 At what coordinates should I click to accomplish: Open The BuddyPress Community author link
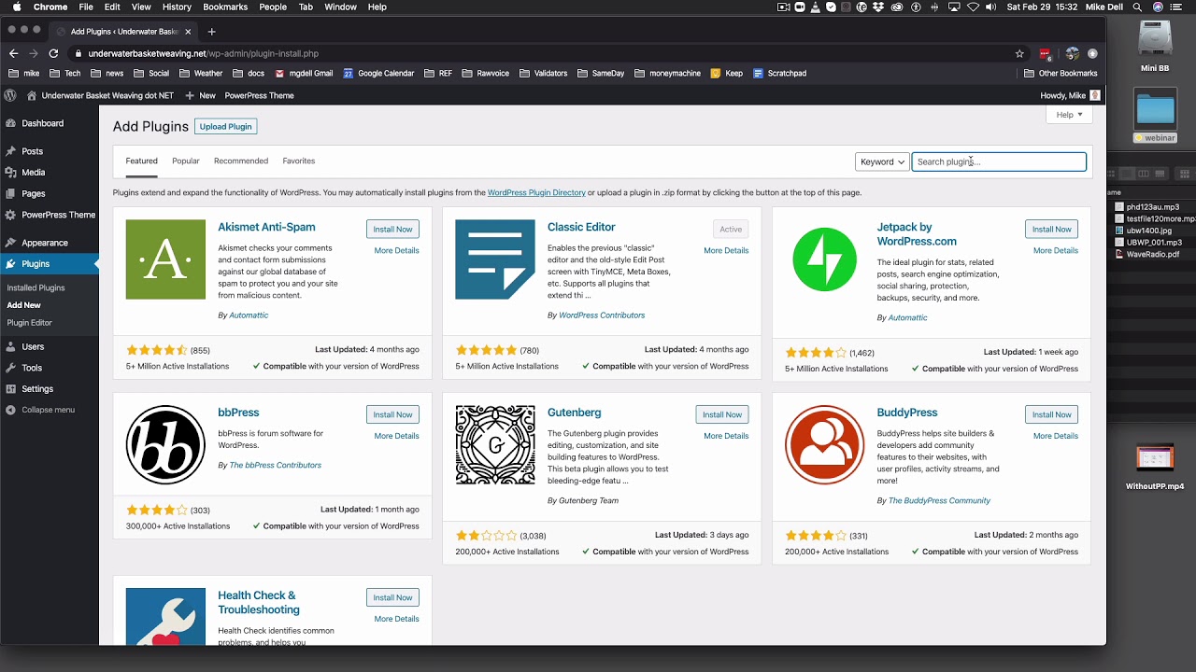(x=939, y=500)
